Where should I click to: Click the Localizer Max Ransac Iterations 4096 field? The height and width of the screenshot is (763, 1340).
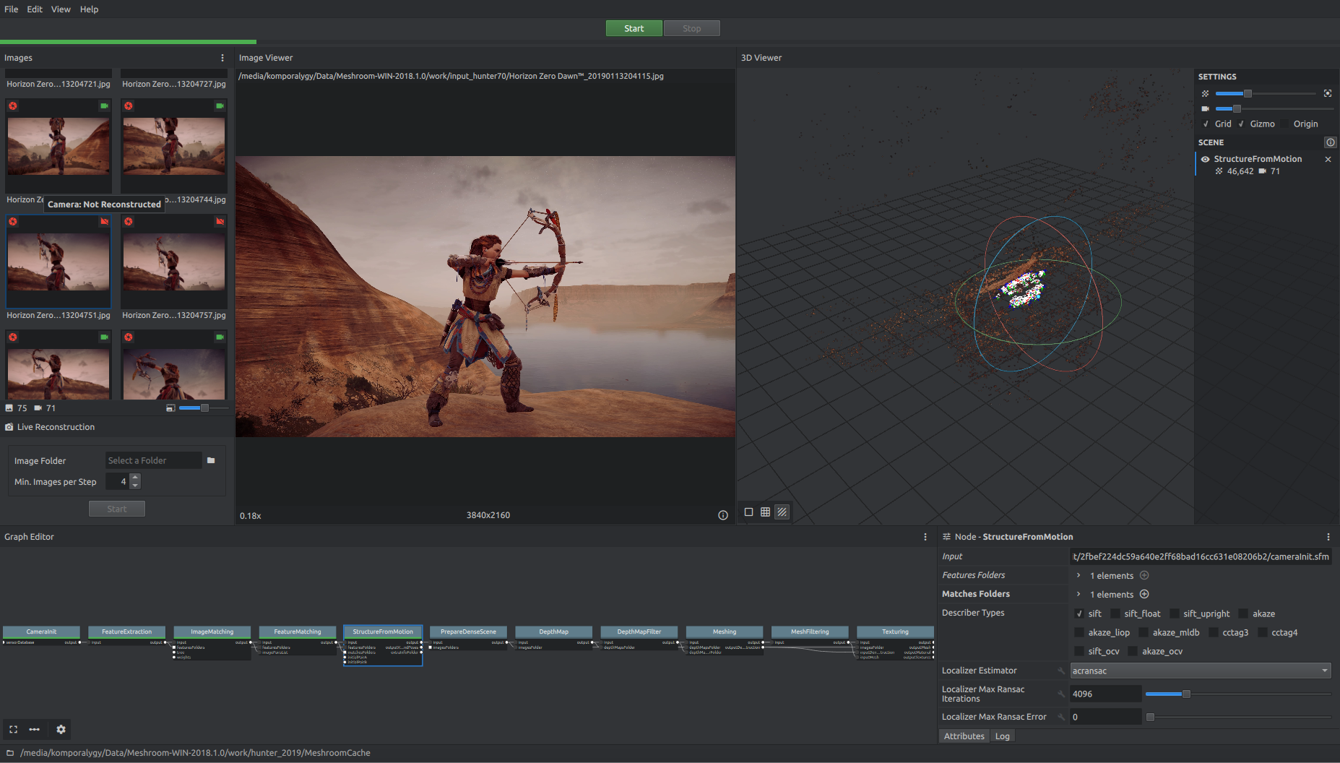(x=1105, y=694)
